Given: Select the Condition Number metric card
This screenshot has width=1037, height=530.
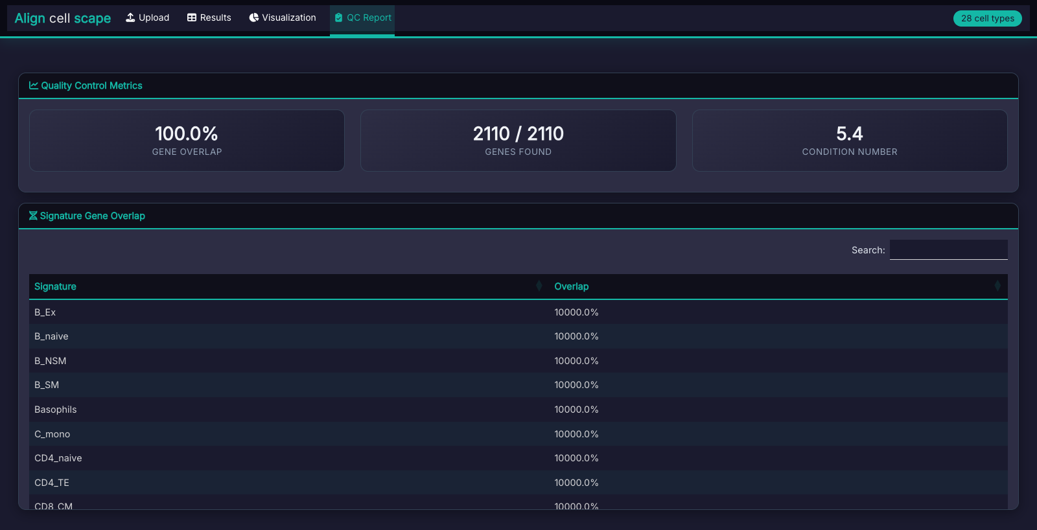Looking at the screenshot, I should coord(849,141).
